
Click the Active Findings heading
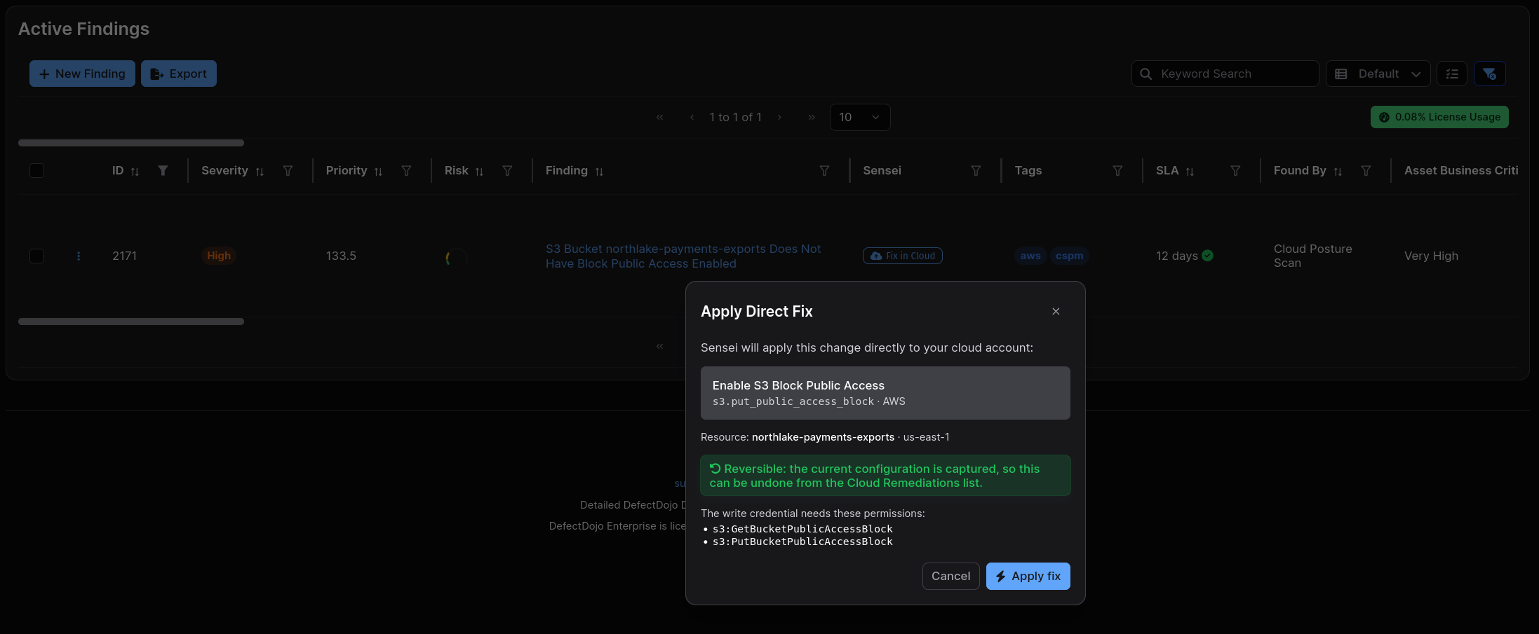[x=83, y=29]
